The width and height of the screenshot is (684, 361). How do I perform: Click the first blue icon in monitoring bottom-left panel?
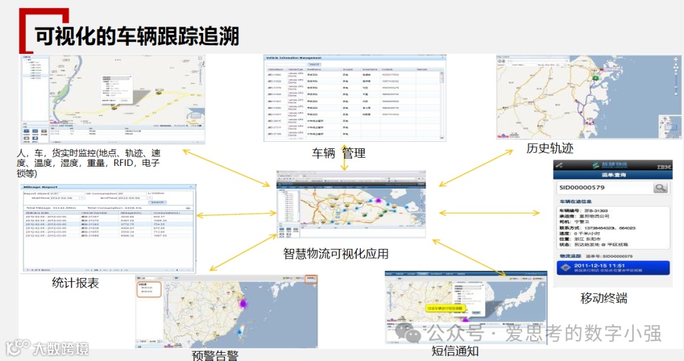(x=26, y=131)
